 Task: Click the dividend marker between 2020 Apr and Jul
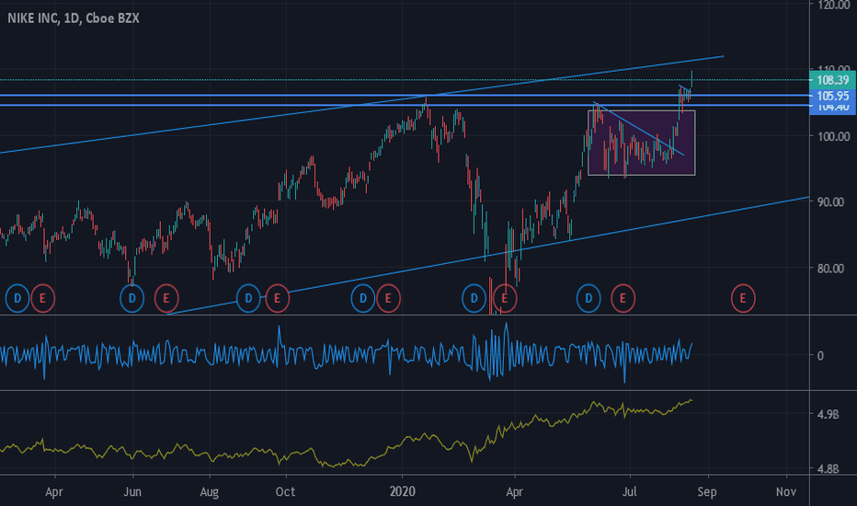point(588,298)
